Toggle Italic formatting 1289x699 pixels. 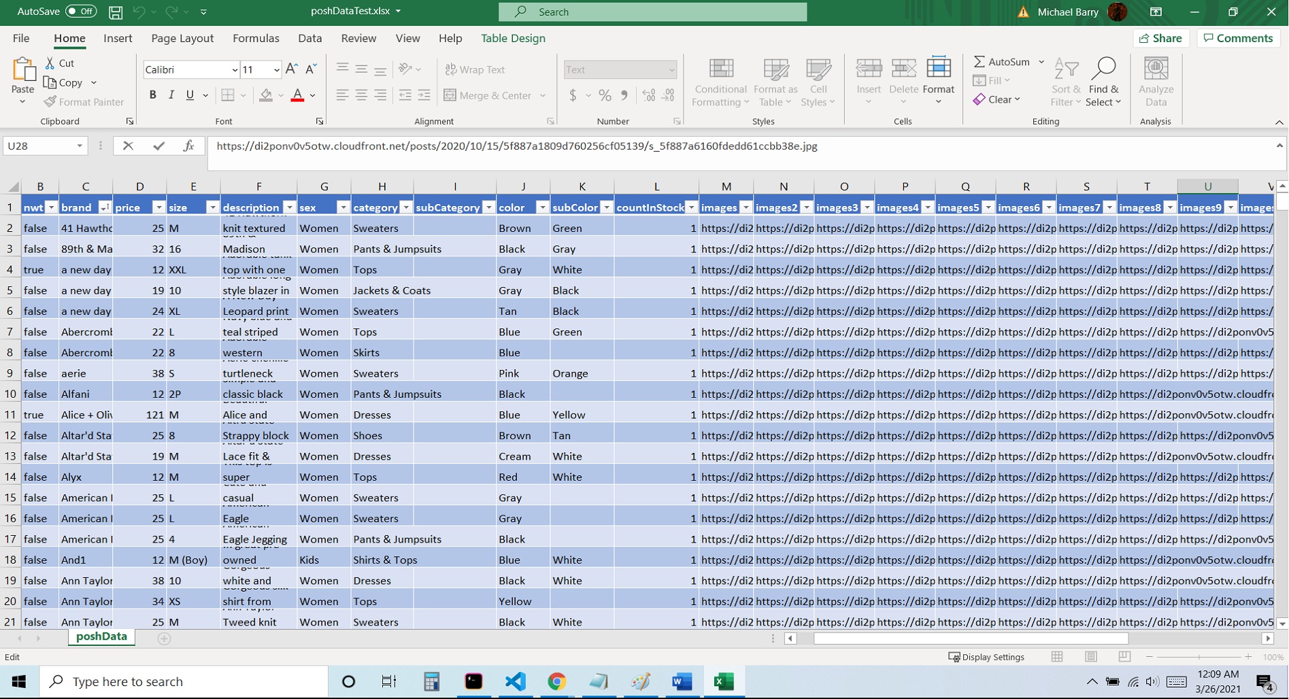coord(171,95)
